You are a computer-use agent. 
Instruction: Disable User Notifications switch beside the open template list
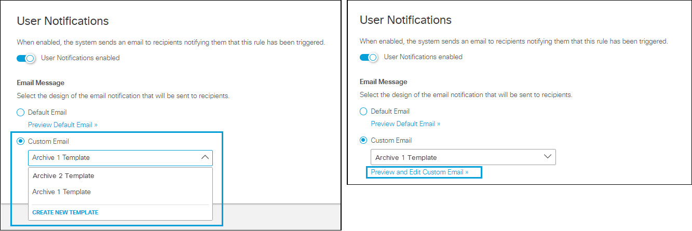pyautogui.click(x=26, y=58)
